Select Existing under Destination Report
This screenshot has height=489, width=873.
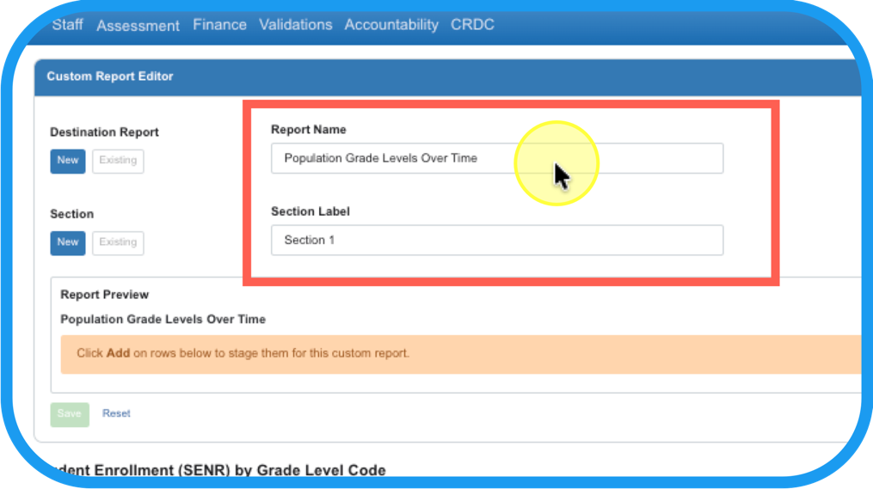(x=118, y=161)
